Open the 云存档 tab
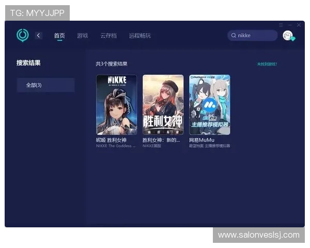310x248 pixels. click(x=109, y=36)
